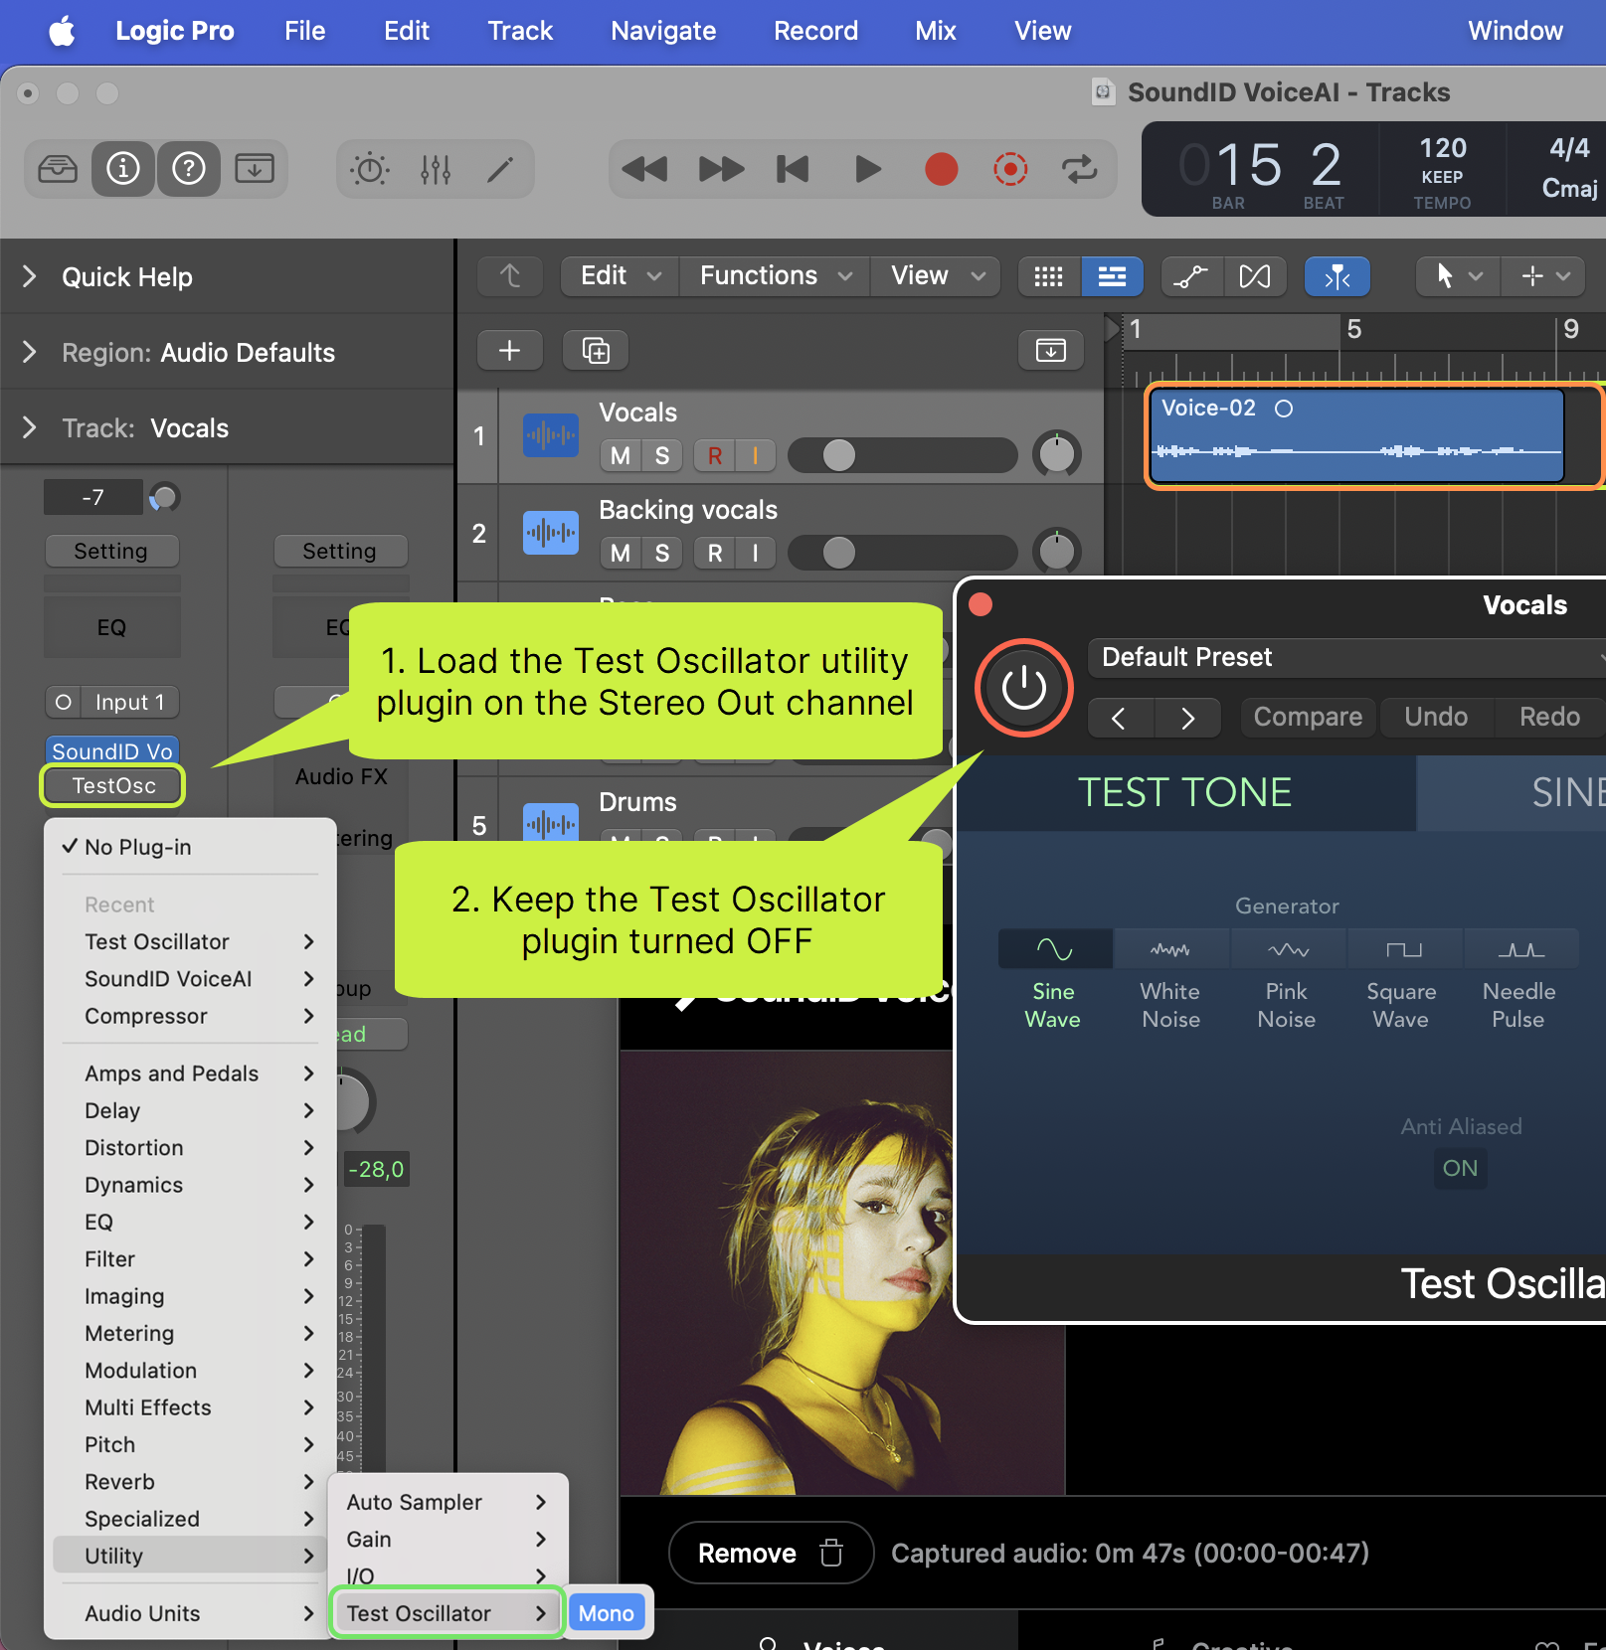Screen dimensions: 1606x1650
Task: Toggle Quick Help question mark button
Action: 189,169
